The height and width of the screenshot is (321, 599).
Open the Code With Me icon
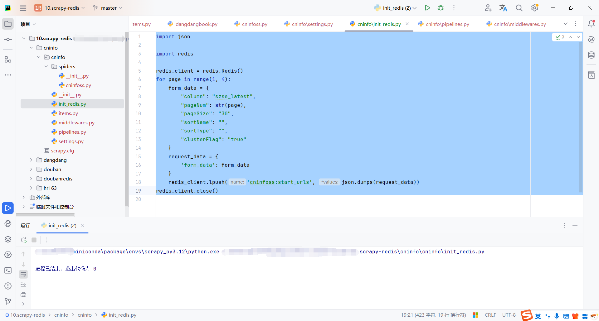coord(488,8)
